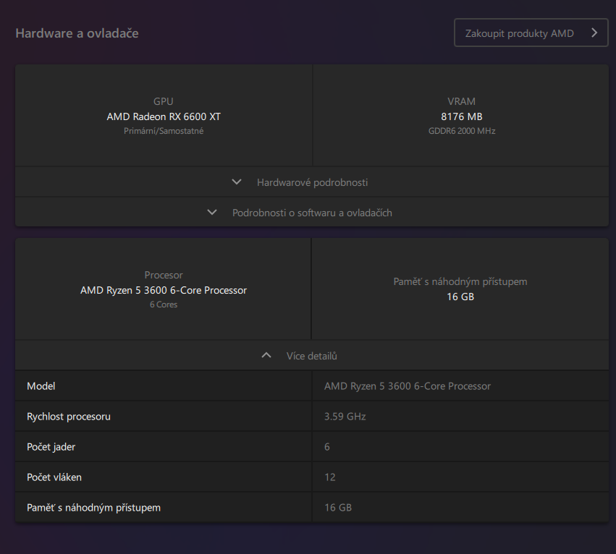Click the arrow icon on Zakoupit produkty AMD
The height and width of the screenshot is (554, 616).
(x=594, y=33)
